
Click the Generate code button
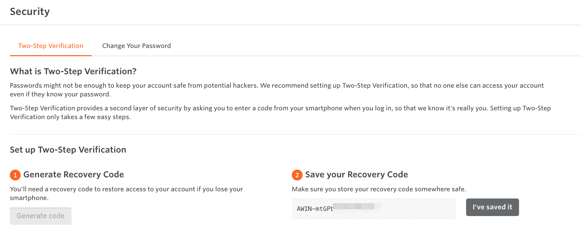(40, 216)
